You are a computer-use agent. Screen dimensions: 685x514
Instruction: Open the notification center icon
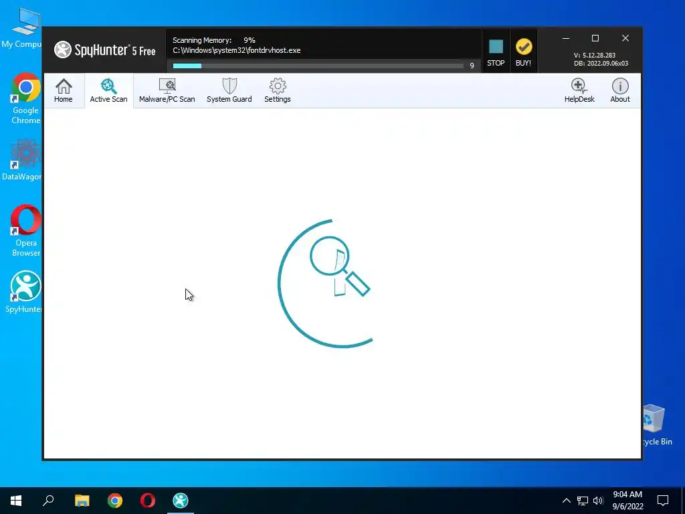(663, 501)
